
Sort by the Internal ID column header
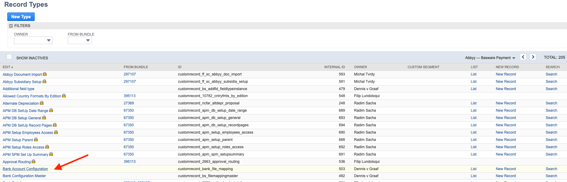(334, 67)
